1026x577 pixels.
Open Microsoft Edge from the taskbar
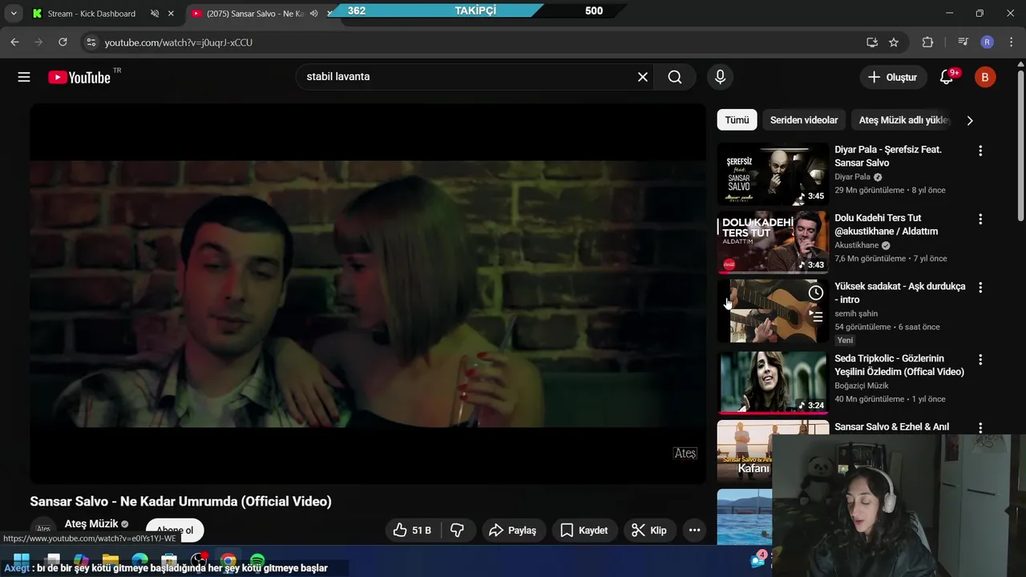139,560
